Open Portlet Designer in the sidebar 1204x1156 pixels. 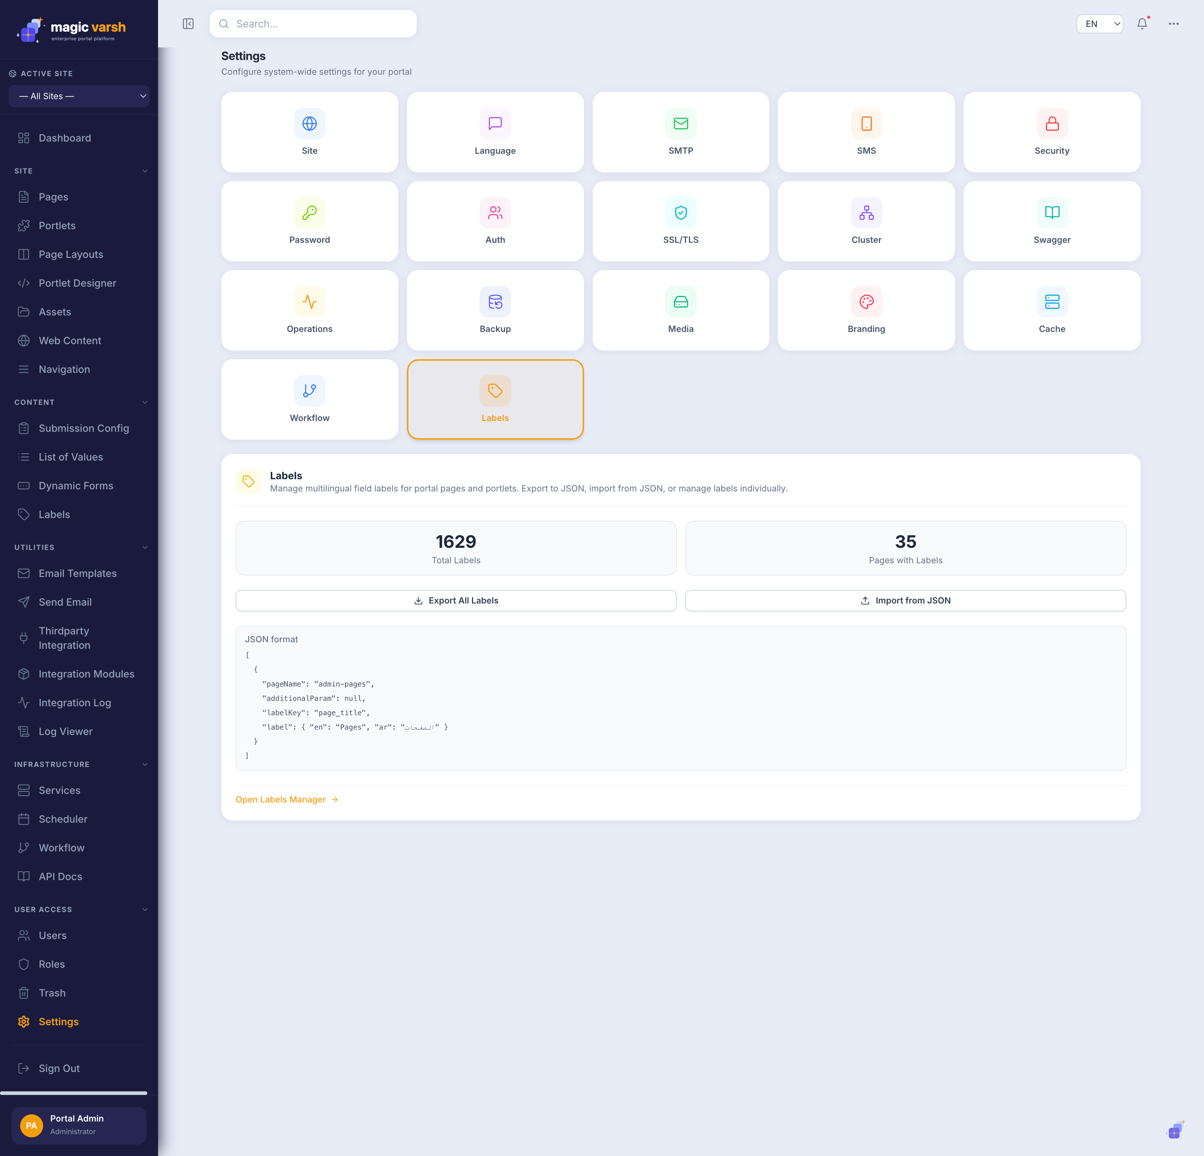tap(79, 283)
